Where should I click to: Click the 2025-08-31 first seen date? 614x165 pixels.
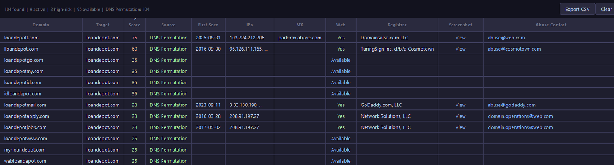click(208, 38)
